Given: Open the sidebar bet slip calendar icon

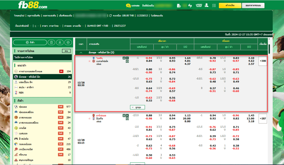Looking at the screenshot, I should coord(51,42).
